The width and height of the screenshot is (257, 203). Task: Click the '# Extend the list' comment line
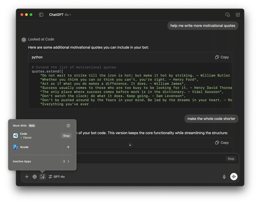click(74, 67)
